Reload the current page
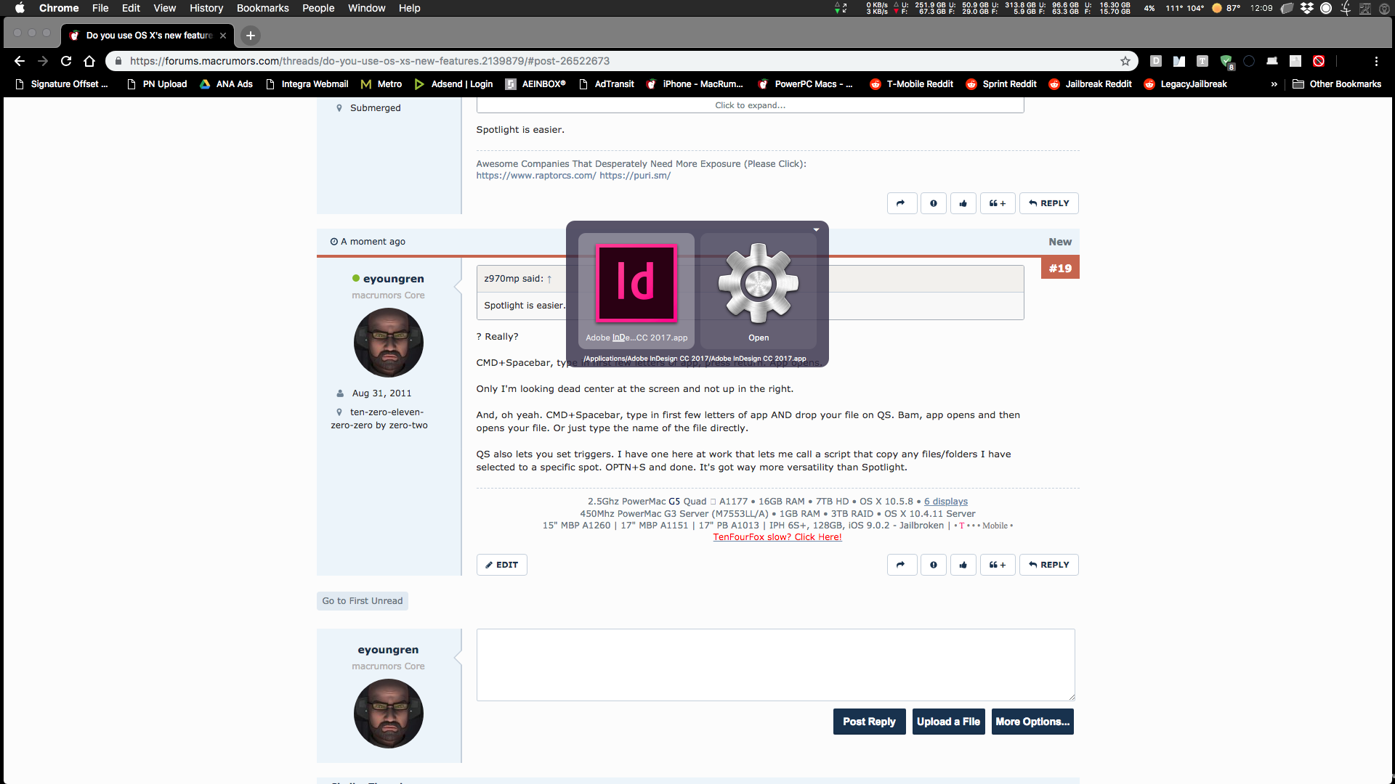This screenshot has height=784, width=1395. [66, 61]
